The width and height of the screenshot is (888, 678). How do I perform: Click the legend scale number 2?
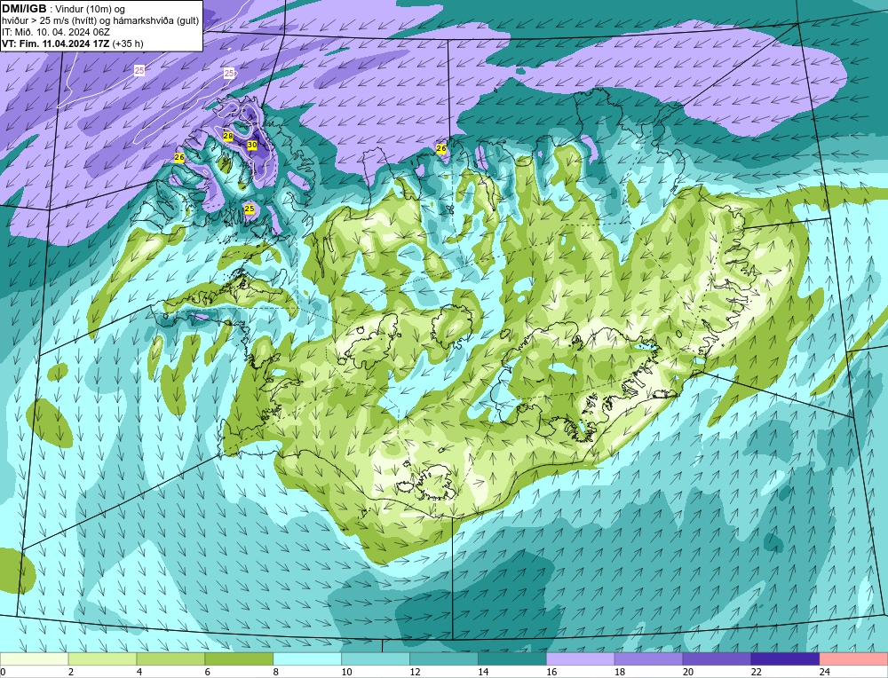tap(71, 672)
